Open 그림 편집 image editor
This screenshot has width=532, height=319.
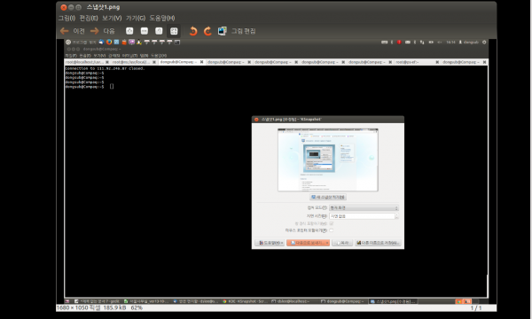[x=237, y=31]
